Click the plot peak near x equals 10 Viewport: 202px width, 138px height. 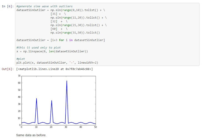pos(37,99)
